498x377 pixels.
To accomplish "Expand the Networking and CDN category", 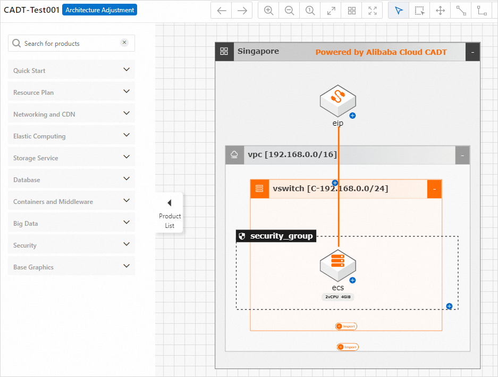I will pyautogui.click(x=71, y=114).
